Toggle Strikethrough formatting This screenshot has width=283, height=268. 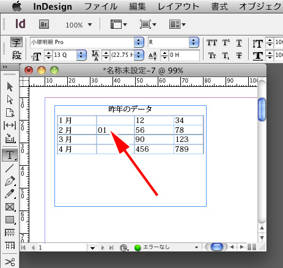click(x=239, y=56)
